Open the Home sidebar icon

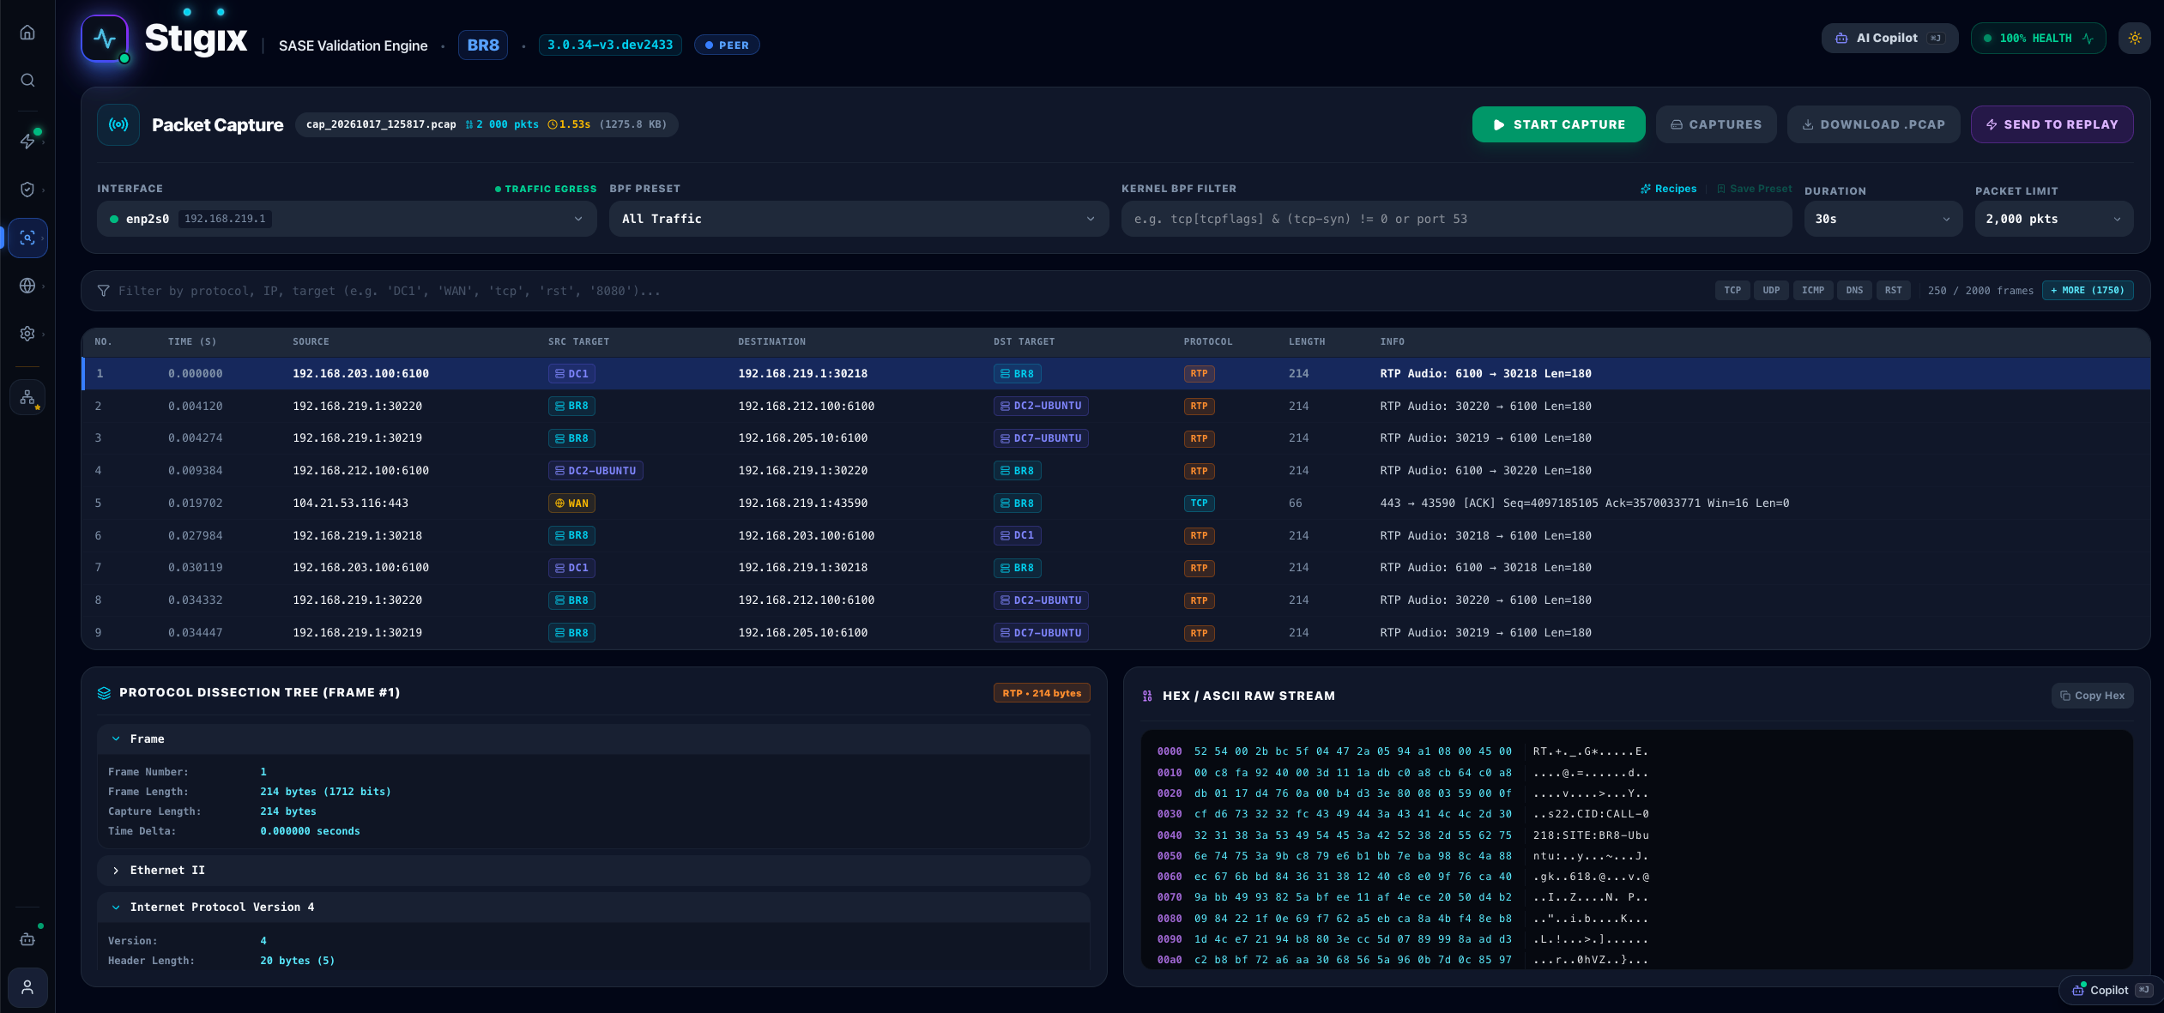coord(27,33)
